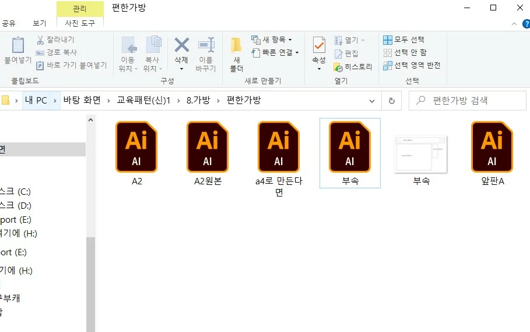Switch to the Share (공유) tab
The height and width of the screenshot is (332, 530).
click(x=9, y=23)
